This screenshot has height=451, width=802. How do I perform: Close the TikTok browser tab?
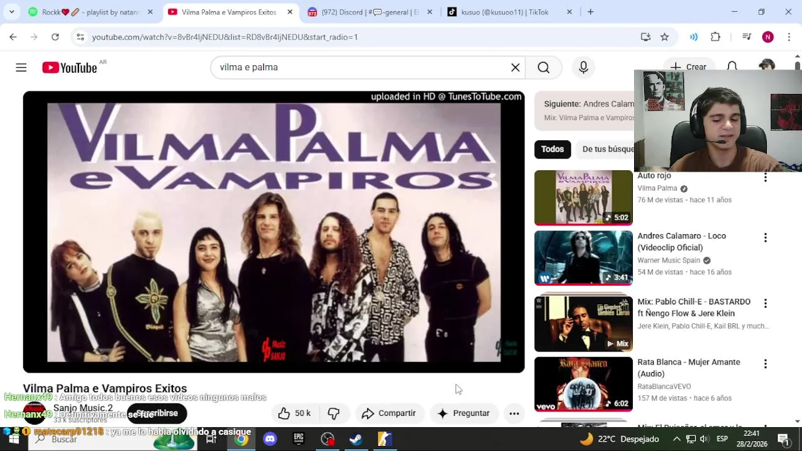pyautogui.click(x=569, y=12)
